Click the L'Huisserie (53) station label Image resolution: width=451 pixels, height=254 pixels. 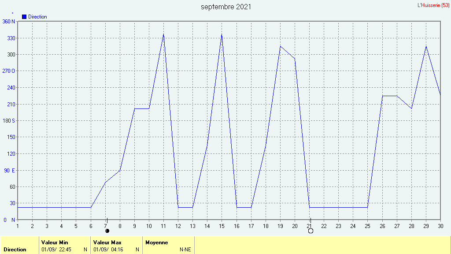433,5
